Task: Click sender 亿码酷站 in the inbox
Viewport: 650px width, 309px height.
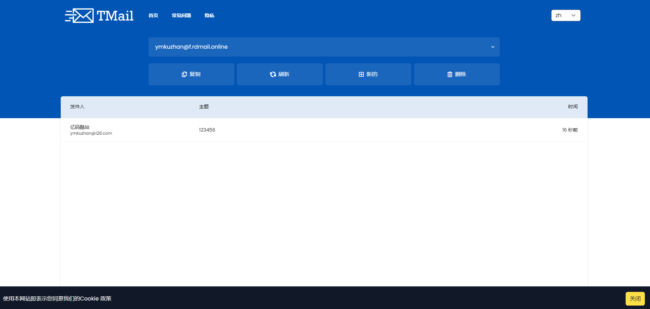Action: 79,127
